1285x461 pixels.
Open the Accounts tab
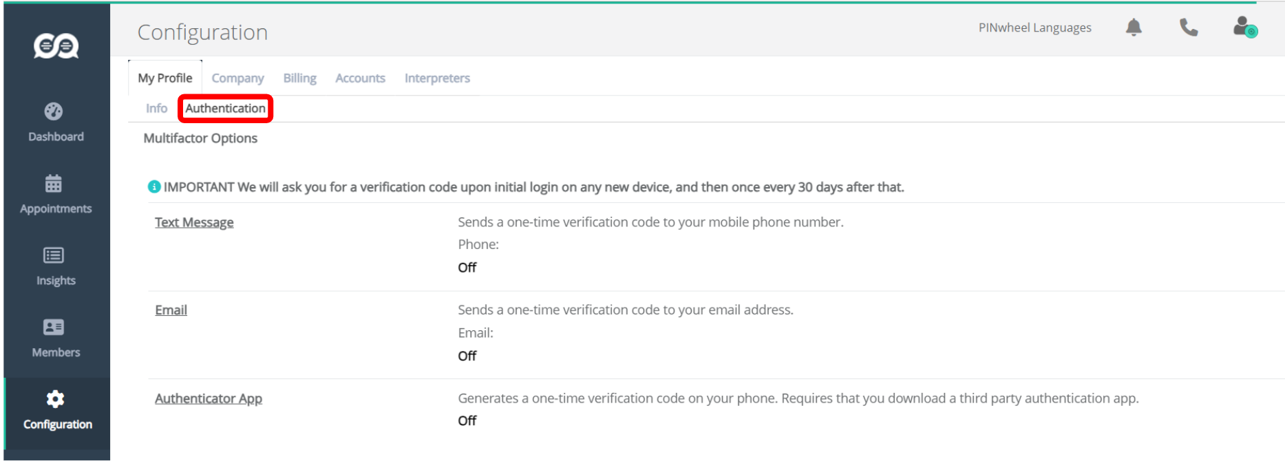pos(360,78)
